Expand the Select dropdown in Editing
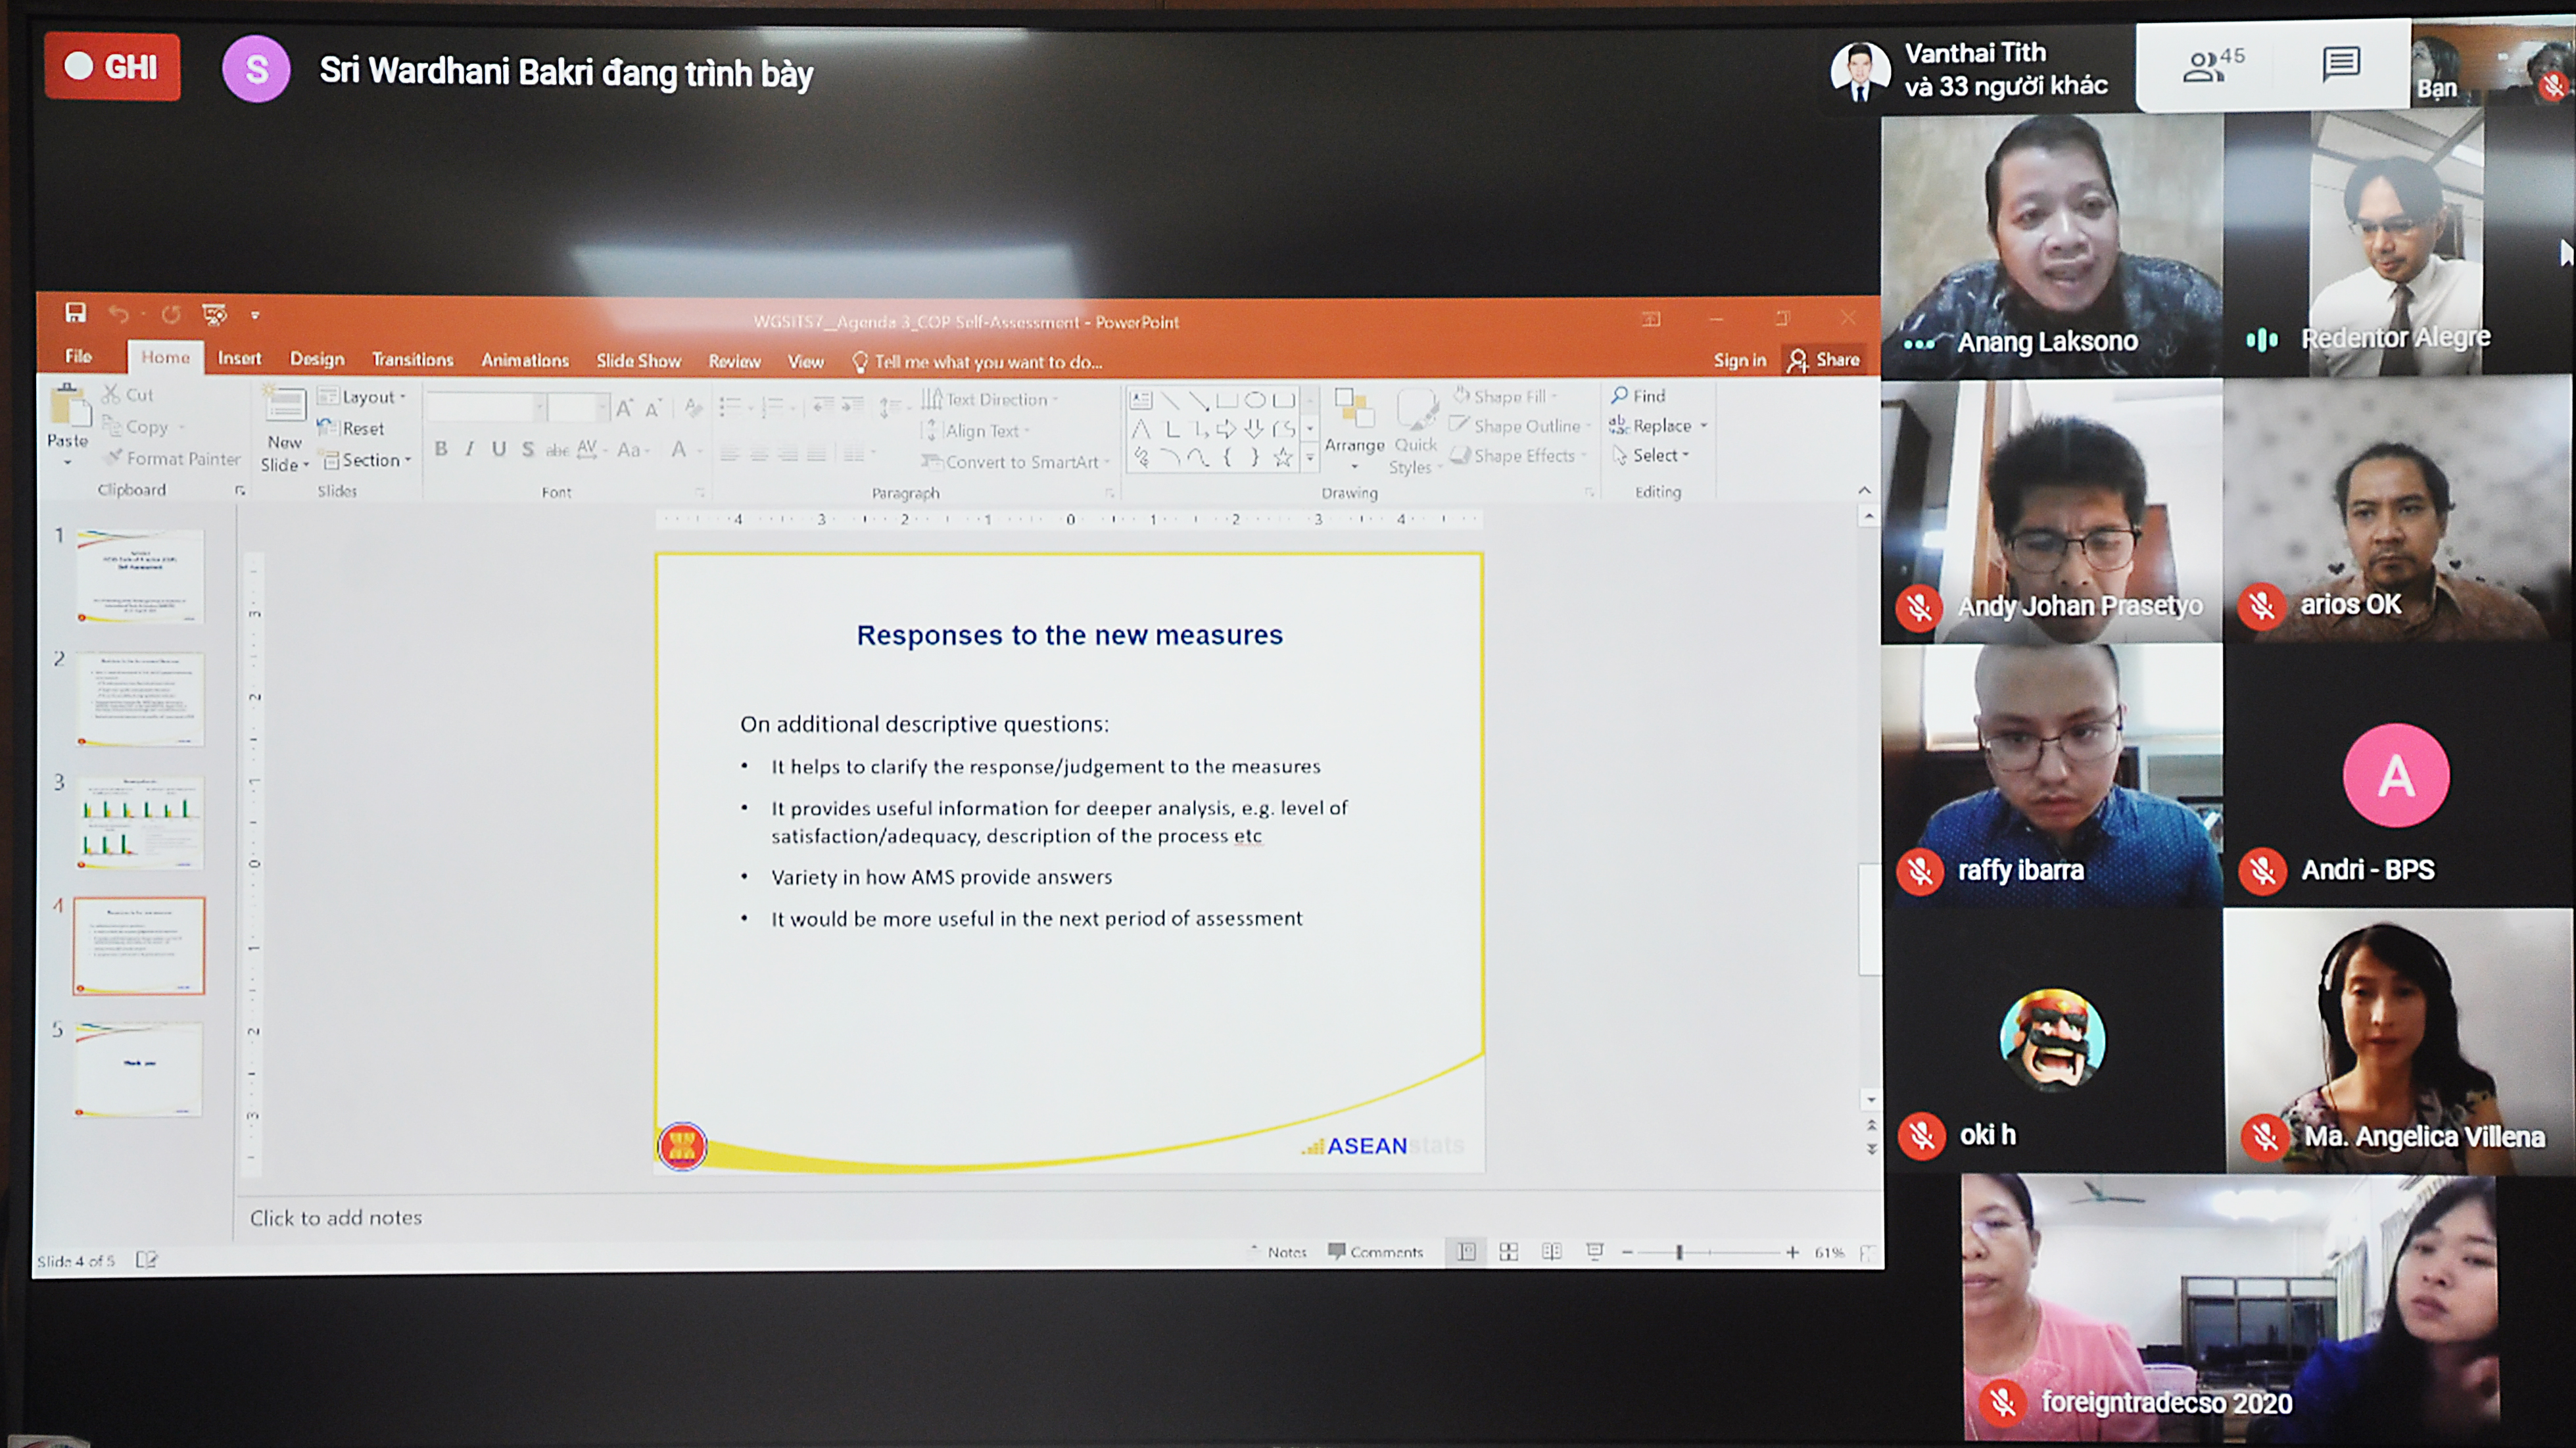Image resolution: width=2576 pixels, height=1448 pixels. click(1660, 456)
